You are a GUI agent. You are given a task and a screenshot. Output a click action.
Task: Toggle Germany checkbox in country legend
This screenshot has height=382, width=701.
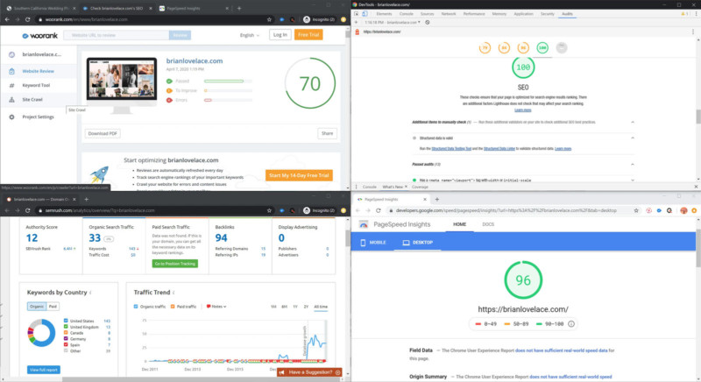pyautogui.click(x=66, y=339)
